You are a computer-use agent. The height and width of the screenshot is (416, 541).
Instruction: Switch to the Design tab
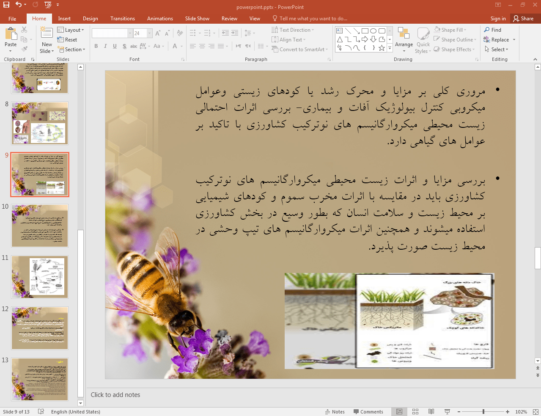91,19
